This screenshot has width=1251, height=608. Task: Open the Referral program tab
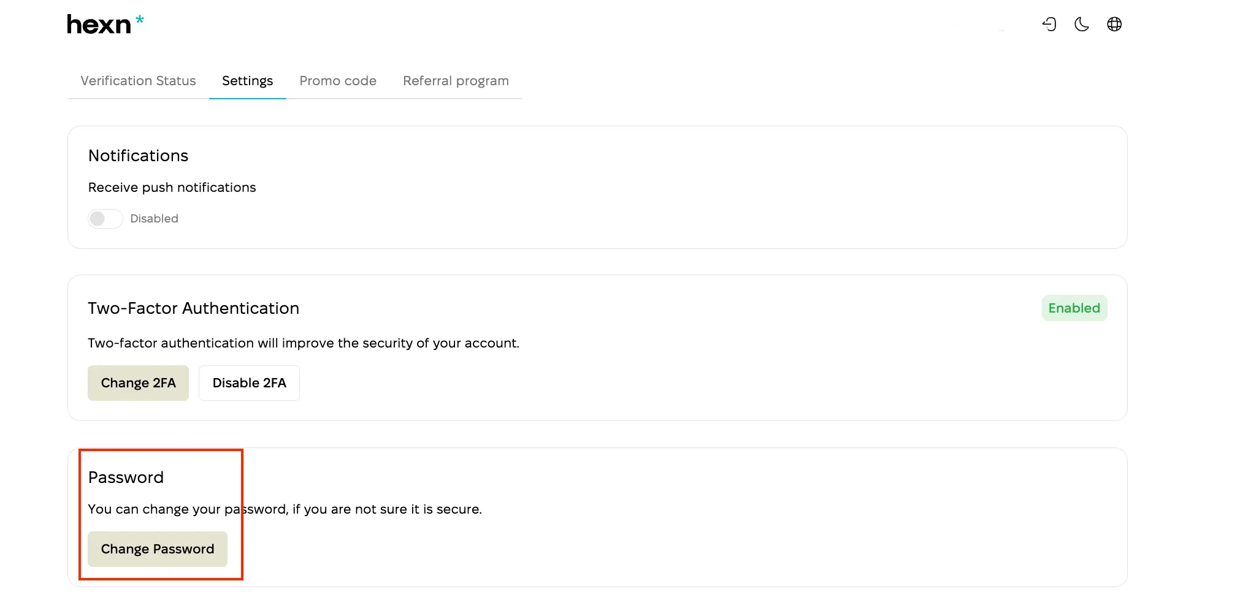click(x=456, y=81)
